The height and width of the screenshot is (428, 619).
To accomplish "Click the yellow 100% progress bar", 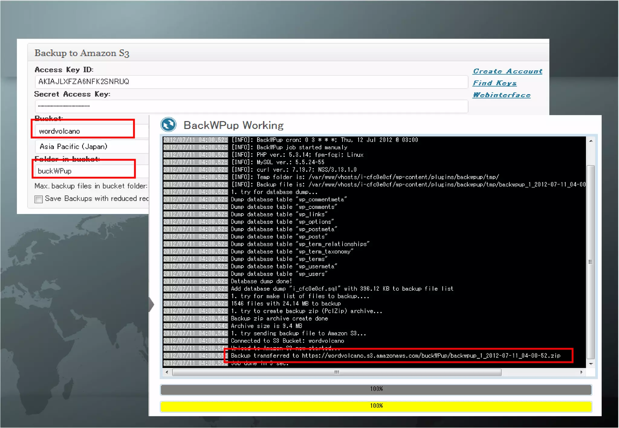I will (376, 406).
